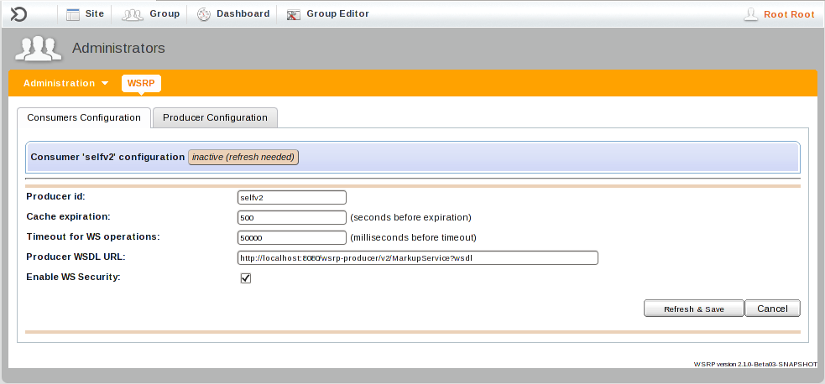Click the large Administrators group icon
This screenshot has height=384, width=825.
click(39, 49)
